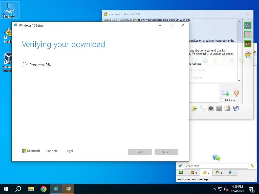Select the pink Vm user avatar in BeeBEEP
This screenshot has height=194, width=259.
[x=248, y=35]
